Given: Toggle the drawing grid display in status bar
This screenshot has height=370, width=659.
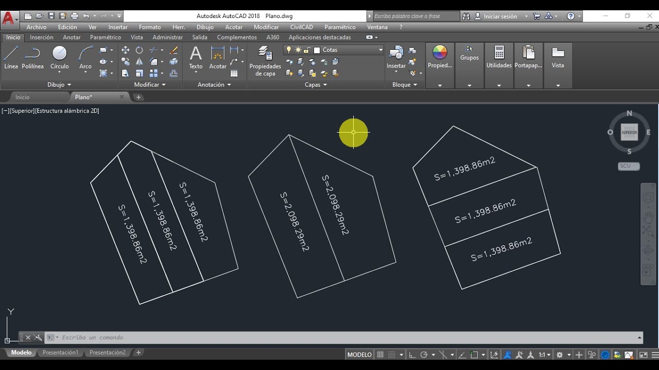Looking at the screenshot, I should [380, 355].
